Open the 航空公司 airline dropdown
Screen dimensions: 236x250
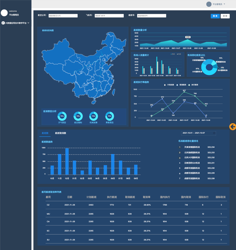[x=63, y=16]
